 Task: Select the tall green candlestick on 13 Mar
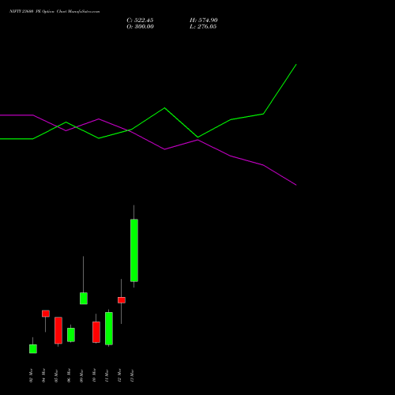coord(134,250)
